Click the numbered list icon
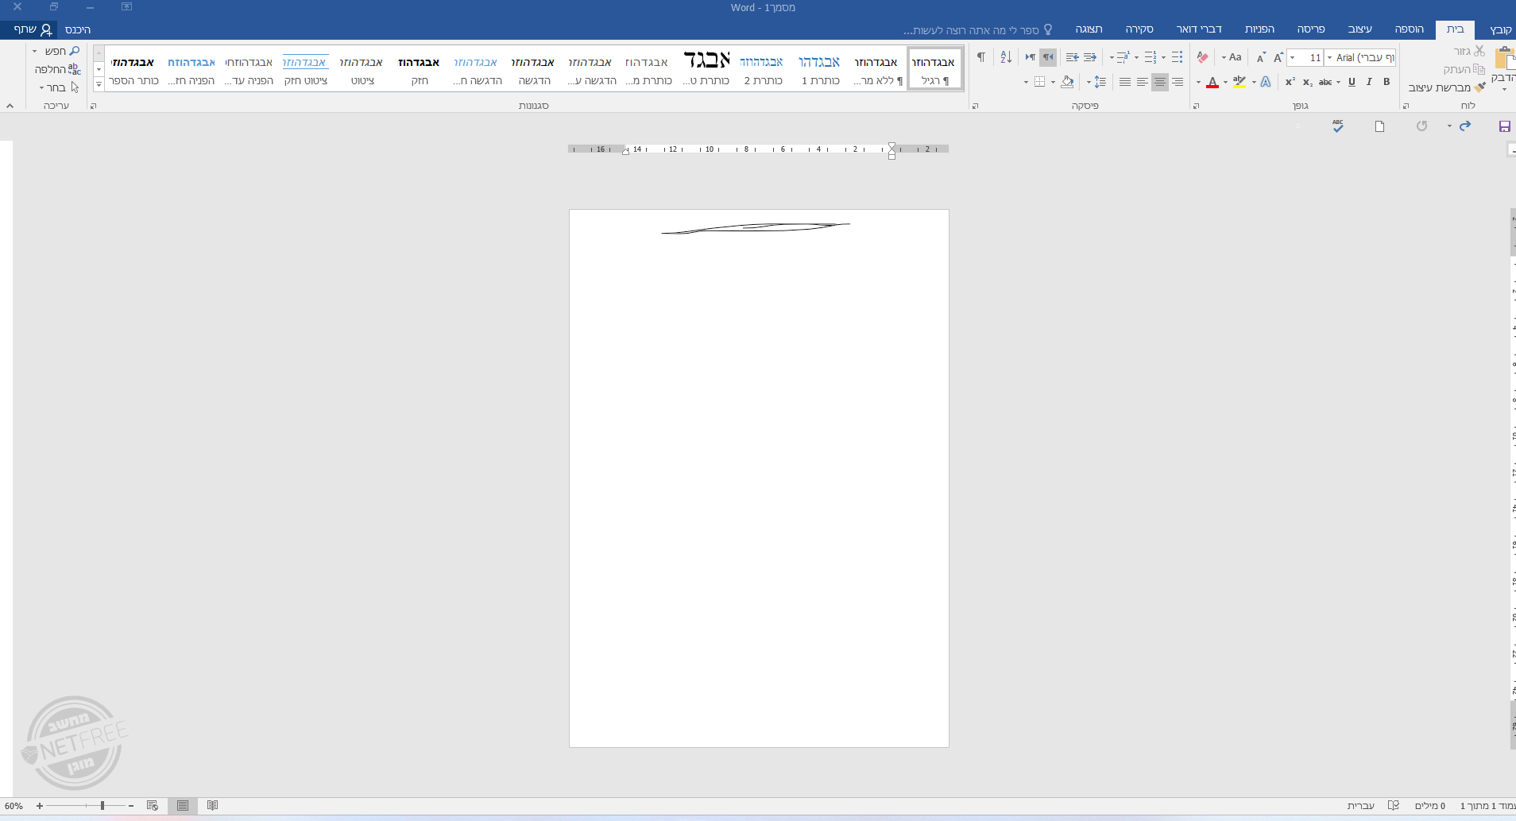The image size is (1516, 821). 1150,57
